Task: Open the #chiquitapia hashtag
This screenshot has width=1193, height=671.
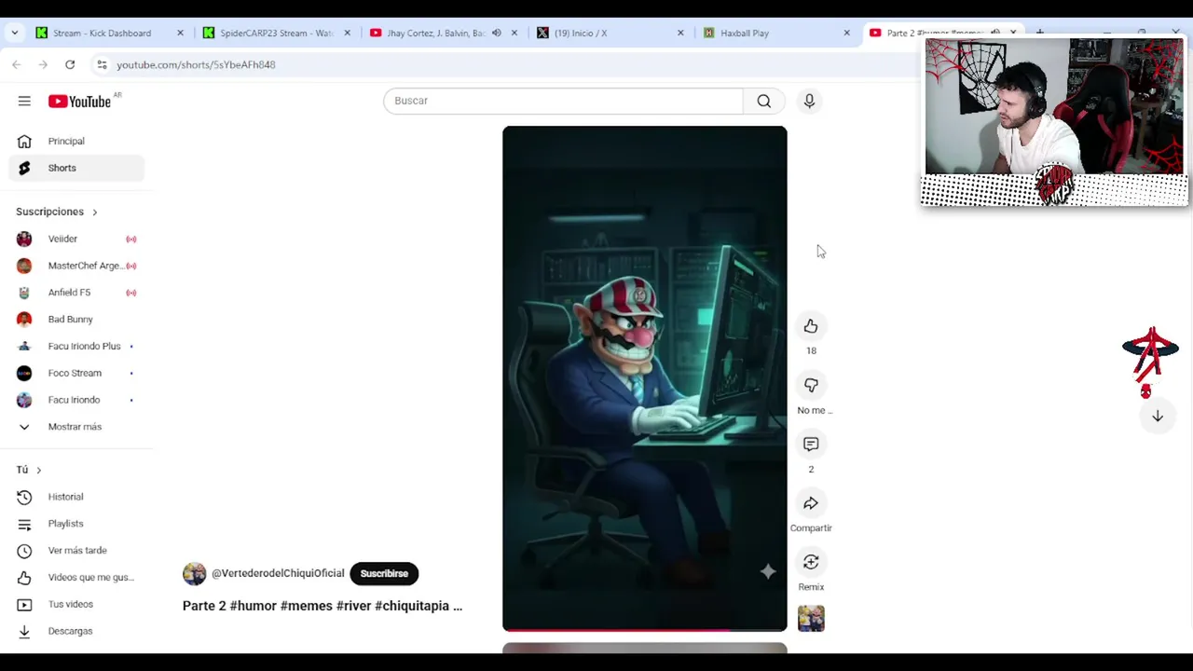Action: pos(412,606)
